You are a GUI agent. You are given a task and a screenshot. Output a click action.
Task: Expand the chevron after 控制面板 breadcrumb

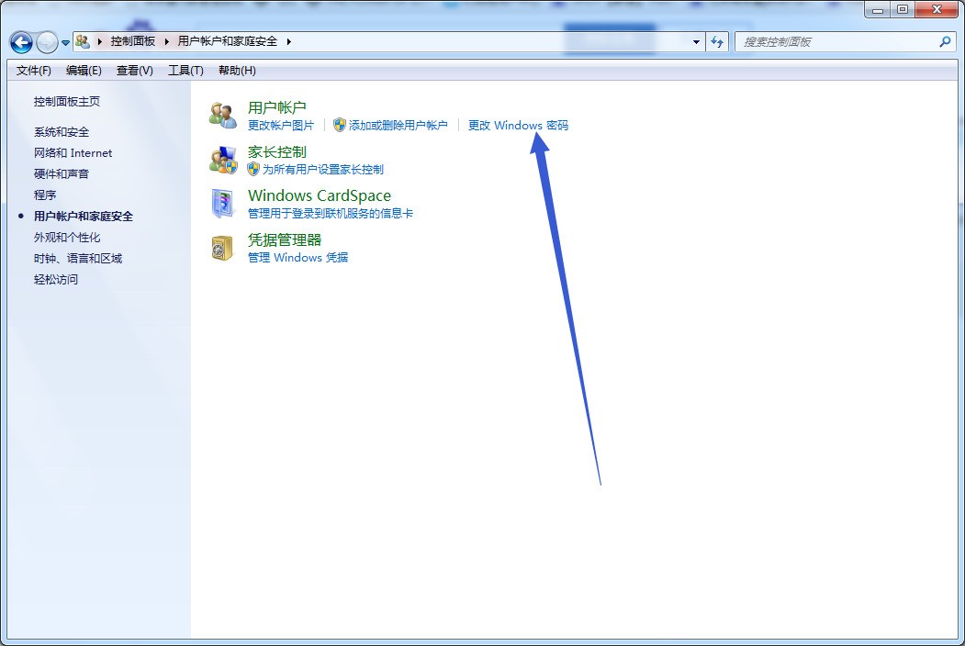pos(166,42)
